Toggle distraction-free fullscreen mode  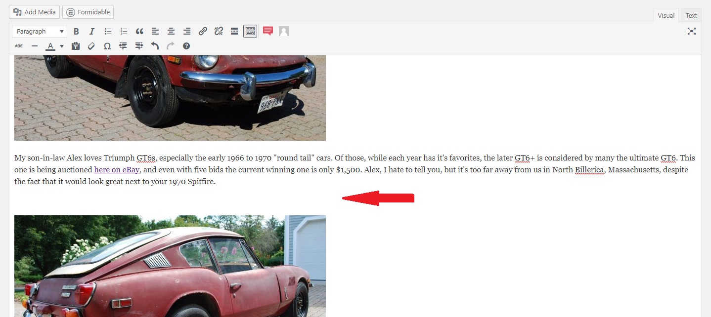[x=692, y=31]
